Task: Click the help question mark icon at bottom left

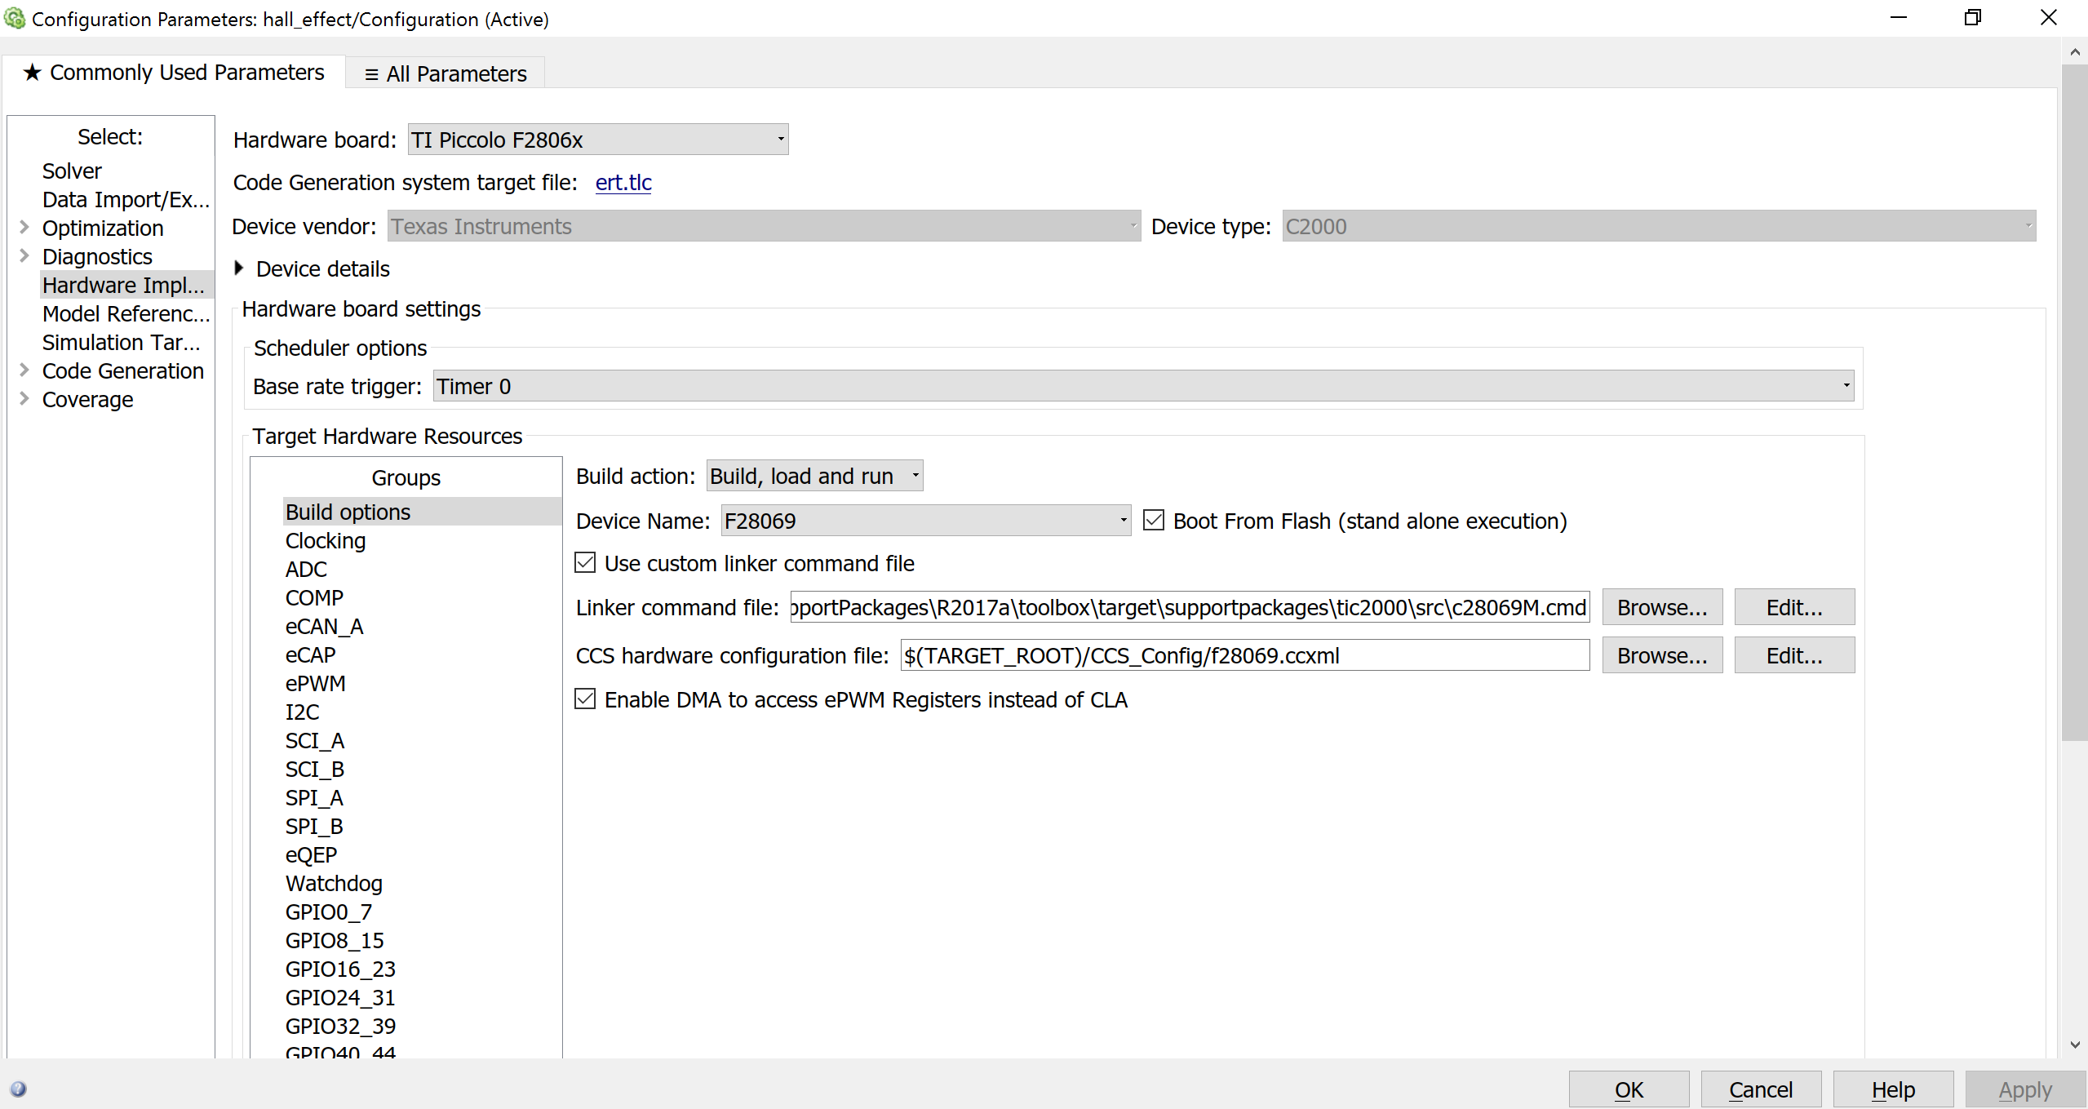Action: tap(18, 1089)
